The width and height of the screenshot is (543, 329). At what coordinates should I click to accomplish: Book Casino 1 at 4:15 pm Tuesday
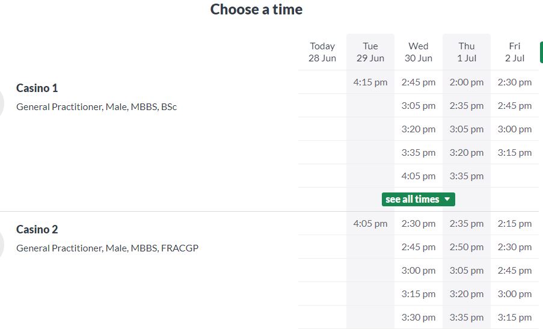pos(370,82)
